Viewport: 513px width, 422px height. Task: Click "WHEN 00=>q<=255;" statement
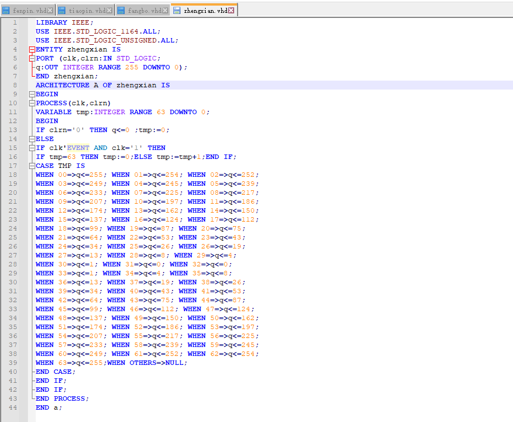pos(72,175)
